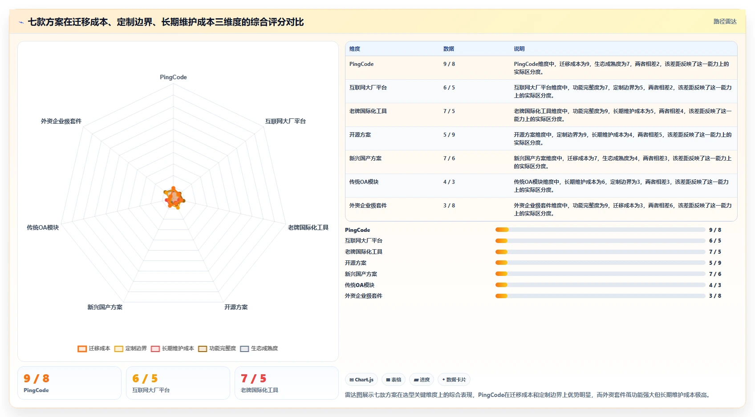
Task: Click the 7 / 6 value in the table
Action: click(x=449, y=158)
